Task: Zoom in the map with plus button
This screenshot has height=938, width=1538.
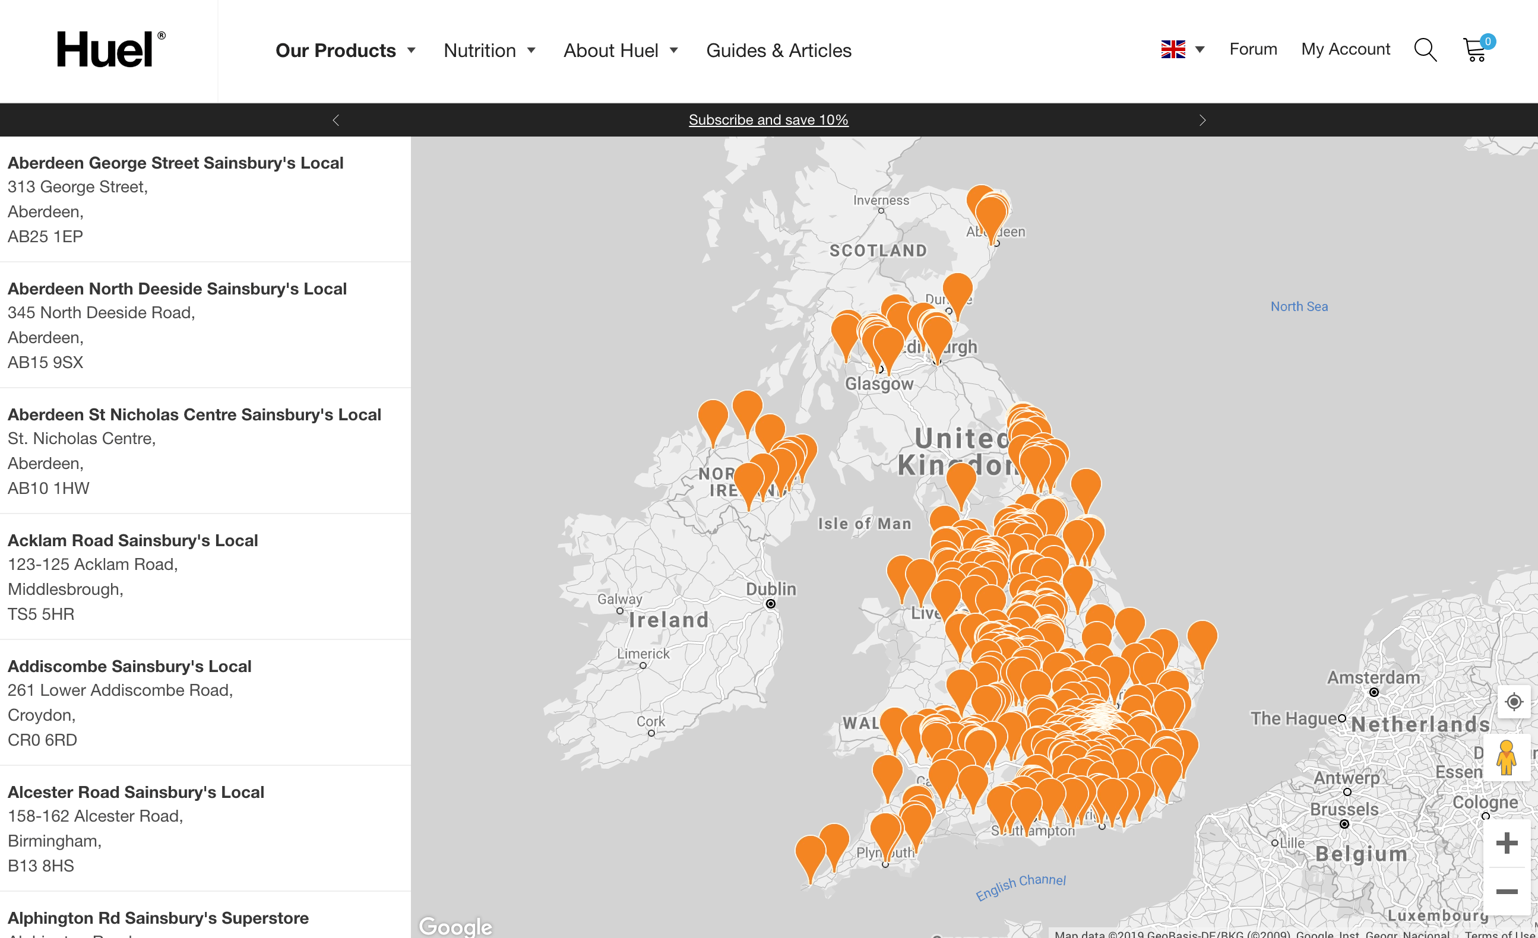Action: point(1507,843)
